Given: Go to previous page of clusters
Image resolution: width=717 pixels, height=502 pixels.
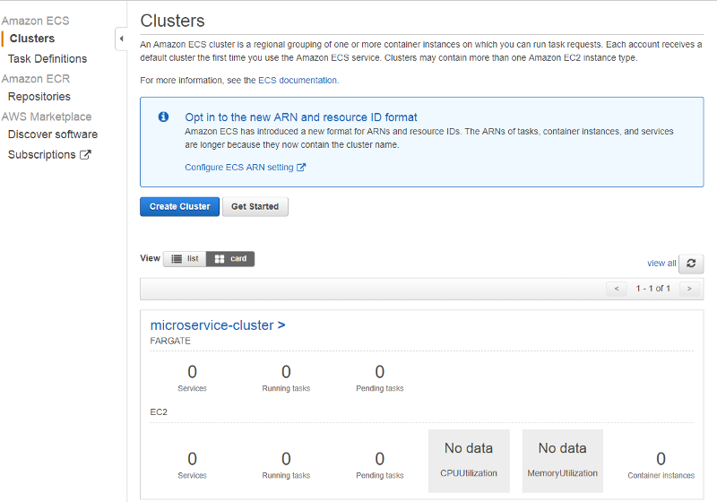Looking at the screenshot, I should coord(617,289).
